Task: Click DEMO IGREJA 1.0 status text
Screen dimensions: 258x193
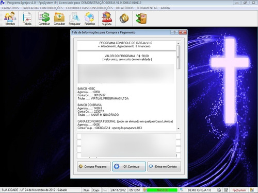Action: tap(199, 190)
